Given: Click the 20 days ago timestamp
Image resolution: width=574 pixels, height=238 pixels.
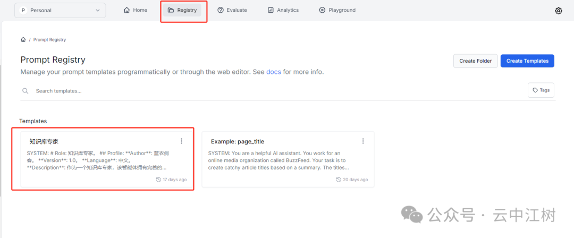Looking at the screenshot, I should pyautogui.click(x=356, y=180).
